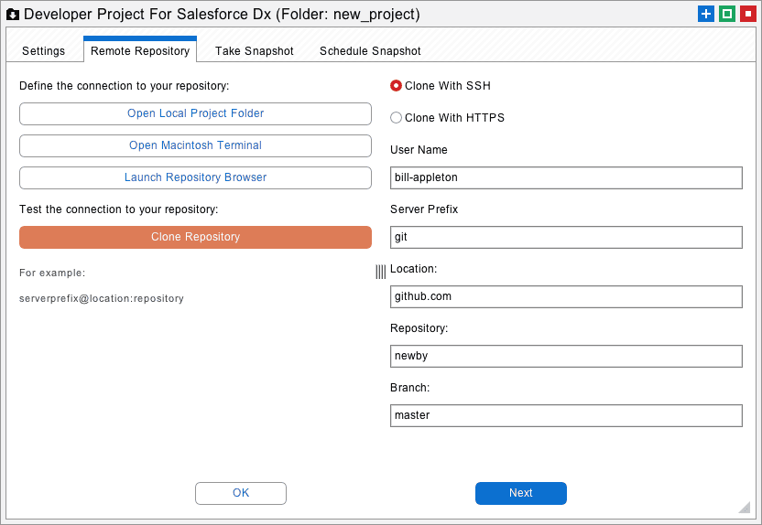
Task: Launch Repository Browser
Action: pyautogui.click(x=195, y=177)
